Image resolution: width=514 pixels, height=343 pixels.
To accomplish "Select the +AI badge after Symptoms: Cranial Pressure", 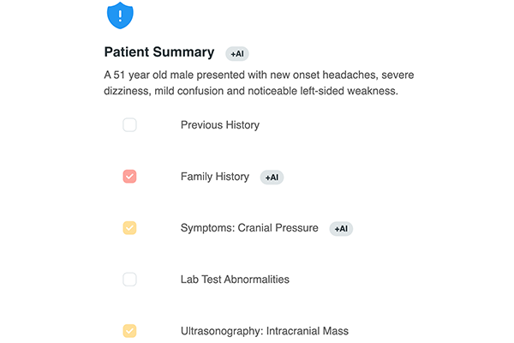I will [341, 228].
